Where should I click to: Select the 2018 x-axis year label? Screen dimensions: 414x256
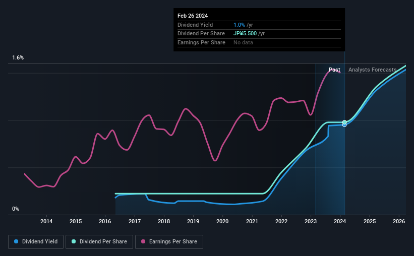(164, 221)
